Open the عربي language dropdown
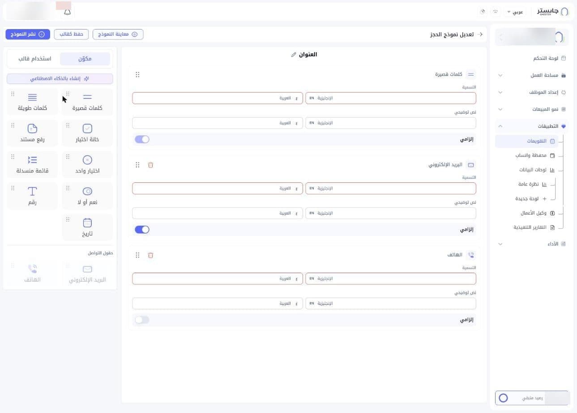Viewport: 577px width, 413px height. click(515, 12)
